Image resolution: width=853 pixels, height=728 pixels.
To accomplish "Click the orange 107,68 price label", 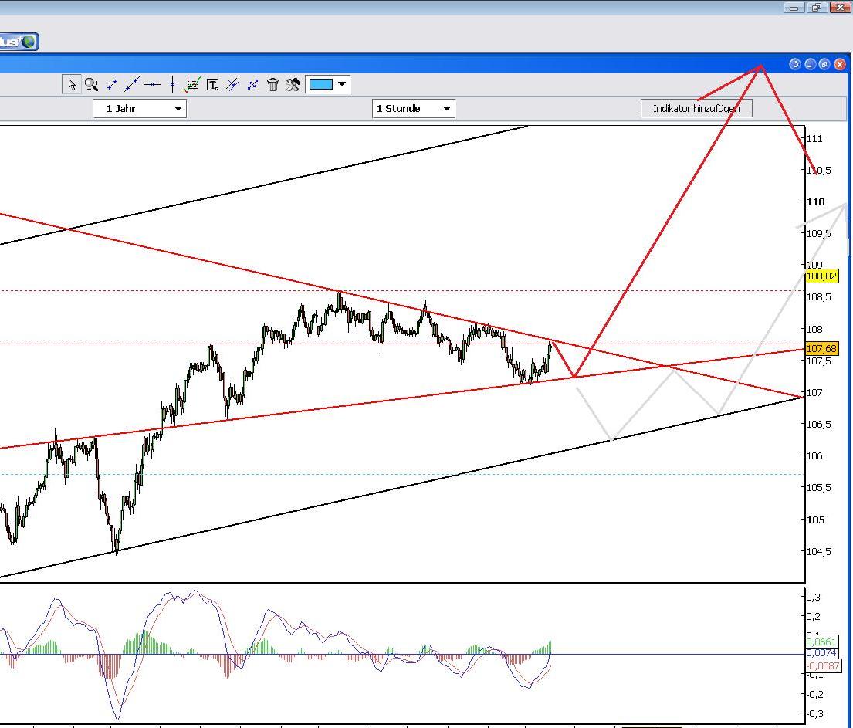I will pos(821,348).
